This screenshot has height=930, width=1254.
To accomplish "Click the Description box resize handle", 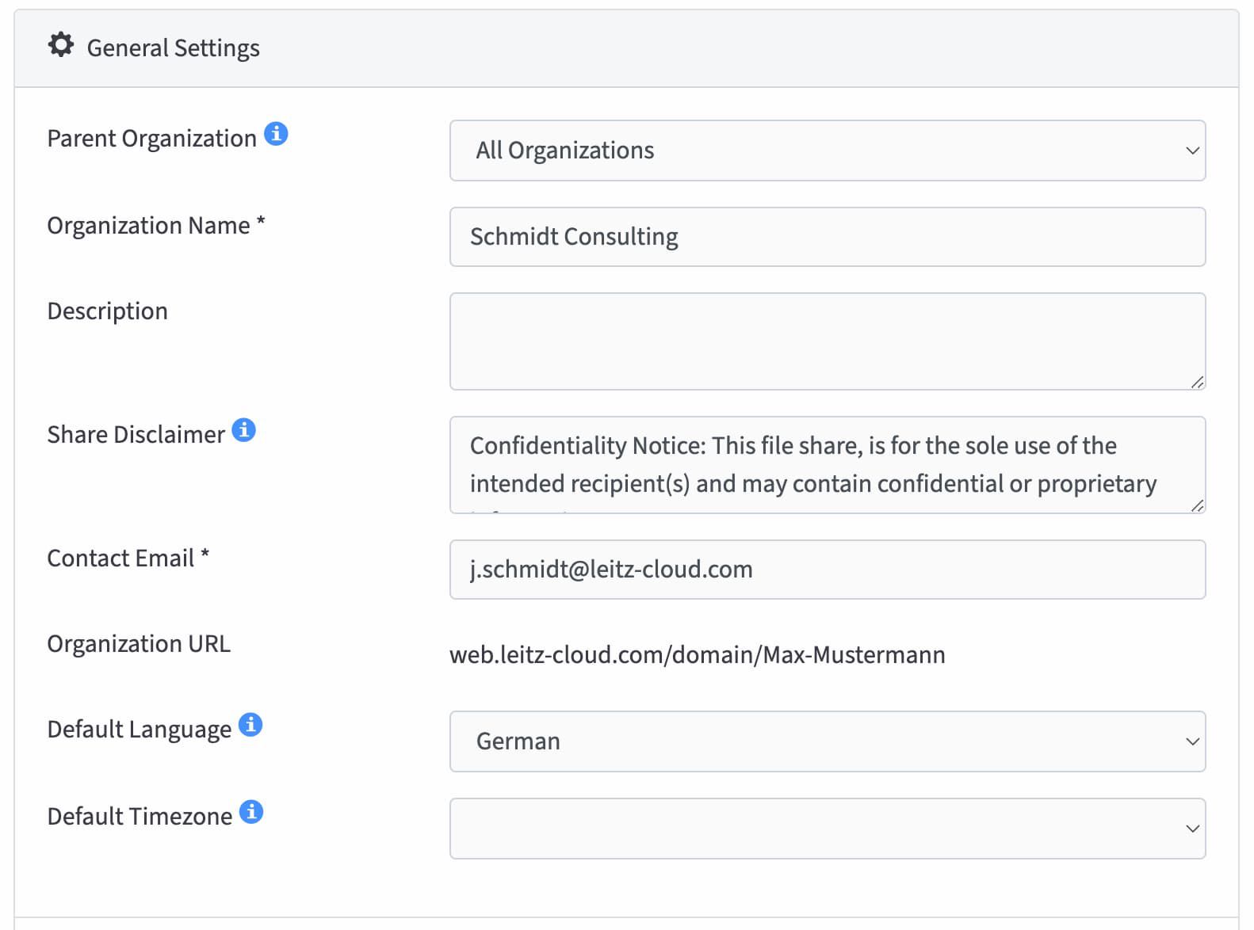I will coord(1197,382).
